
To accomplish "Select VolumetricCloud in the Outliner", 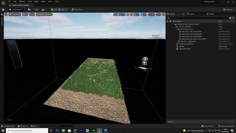I will click(x=201, y=49).
